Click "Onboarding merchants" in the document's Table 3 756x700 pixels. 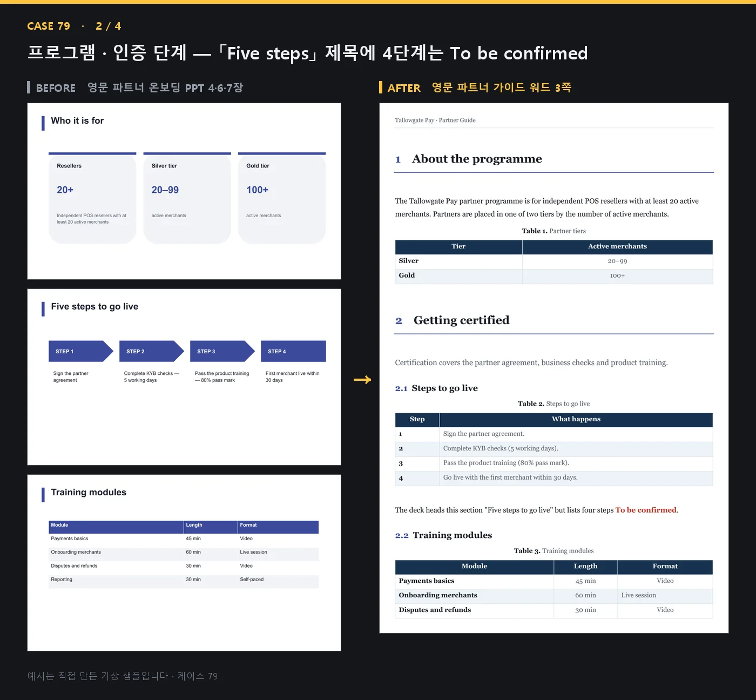[x=438, y=595]
